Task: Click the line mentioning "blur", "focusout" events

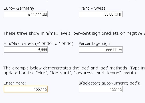Action: (x=70, y=73)
